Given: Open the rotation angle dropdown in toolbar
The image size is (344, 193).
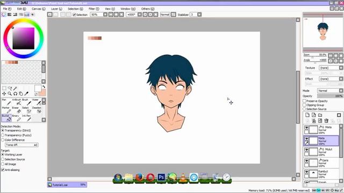Looking at the screenshot, I should click(x=140, y=14).
